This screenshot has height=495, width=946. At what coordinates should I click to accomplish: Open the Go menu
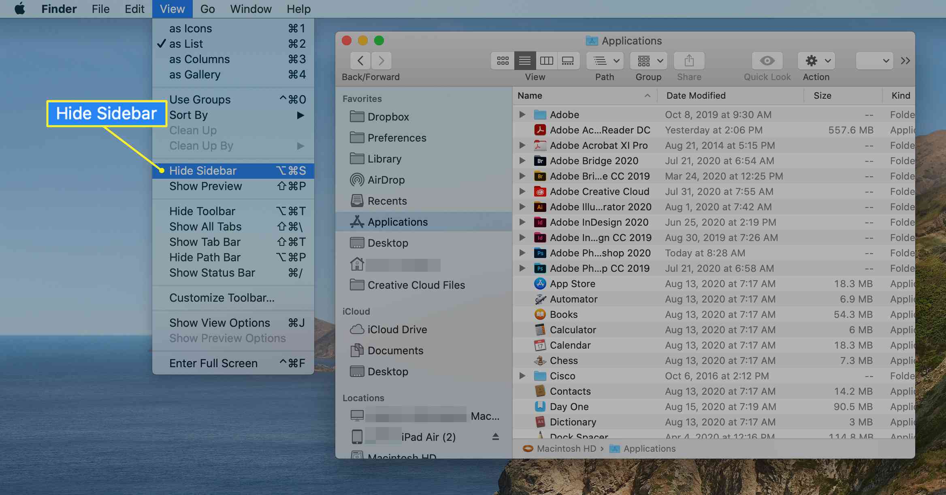coord(207,8)
